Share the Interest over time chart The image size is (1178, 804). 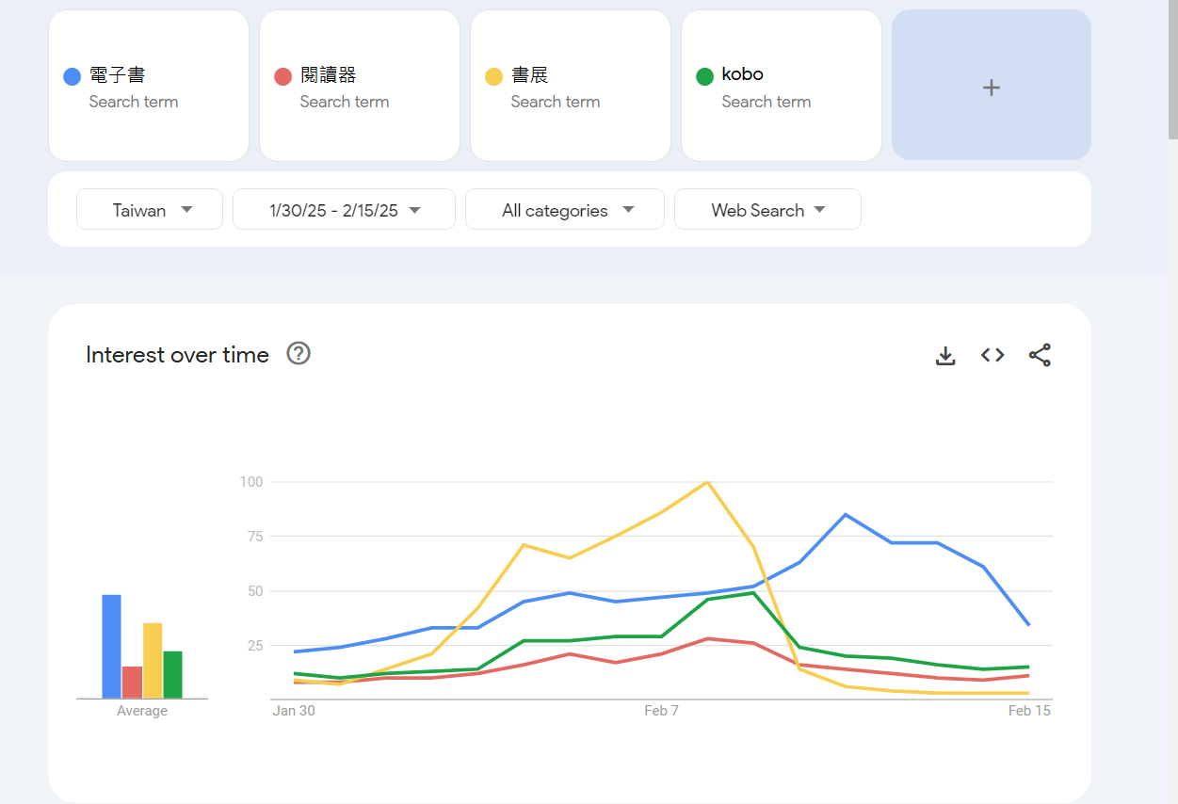(x=1040, y=355)
